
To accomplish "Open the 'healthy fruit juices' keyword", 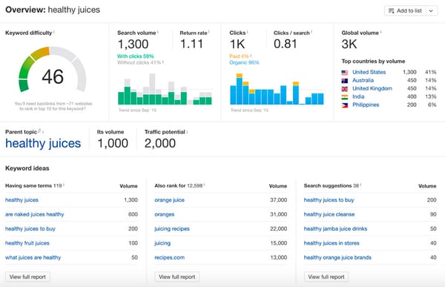I will click(x=27, y=243).
